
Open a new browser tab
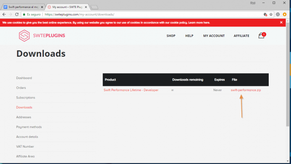pyautogui.click(x=94, y=7)
